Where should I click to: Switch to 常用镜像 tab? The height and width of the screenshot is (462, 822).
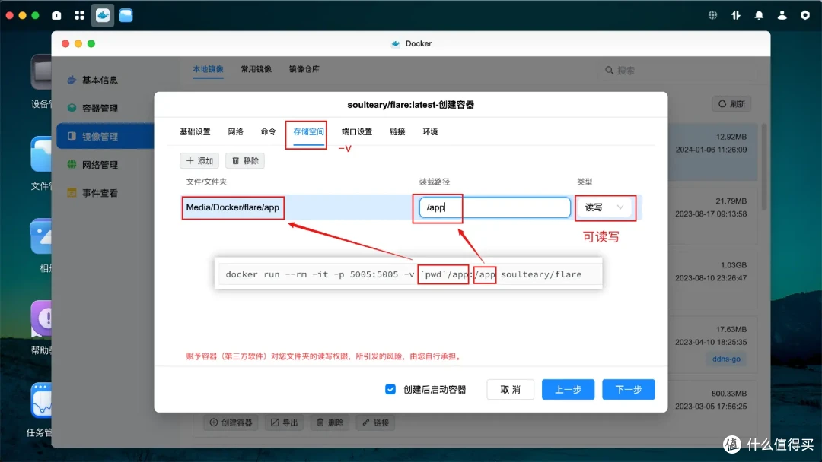(256, 69)
